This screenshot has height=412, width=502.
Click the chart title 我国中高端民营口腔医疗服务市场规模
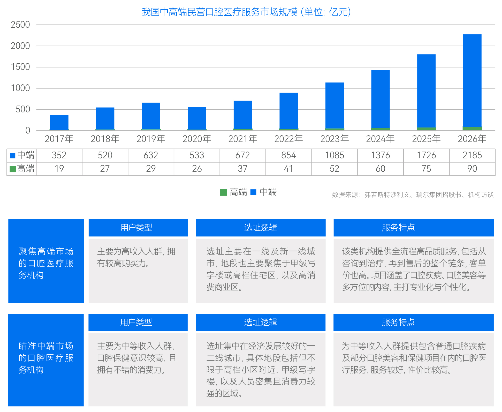click(x=246, y=12)
